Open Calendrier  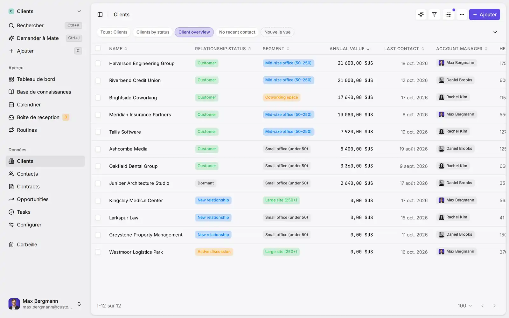coord(45,105)
